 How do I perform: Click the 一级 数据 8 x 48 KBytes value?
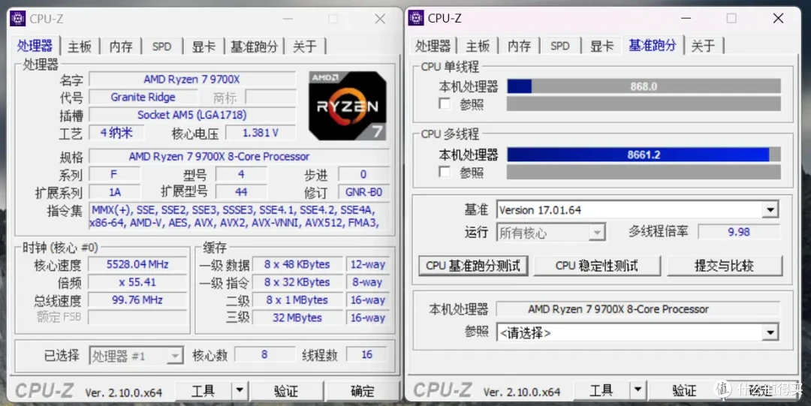(x=297, y=264)
